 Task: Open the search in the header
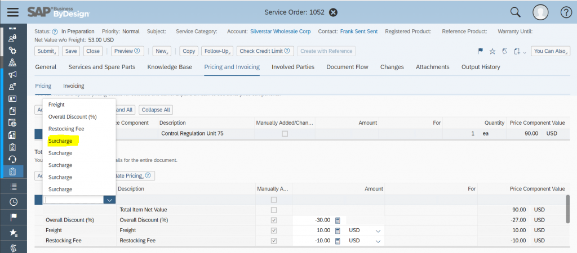coord(516,12)
